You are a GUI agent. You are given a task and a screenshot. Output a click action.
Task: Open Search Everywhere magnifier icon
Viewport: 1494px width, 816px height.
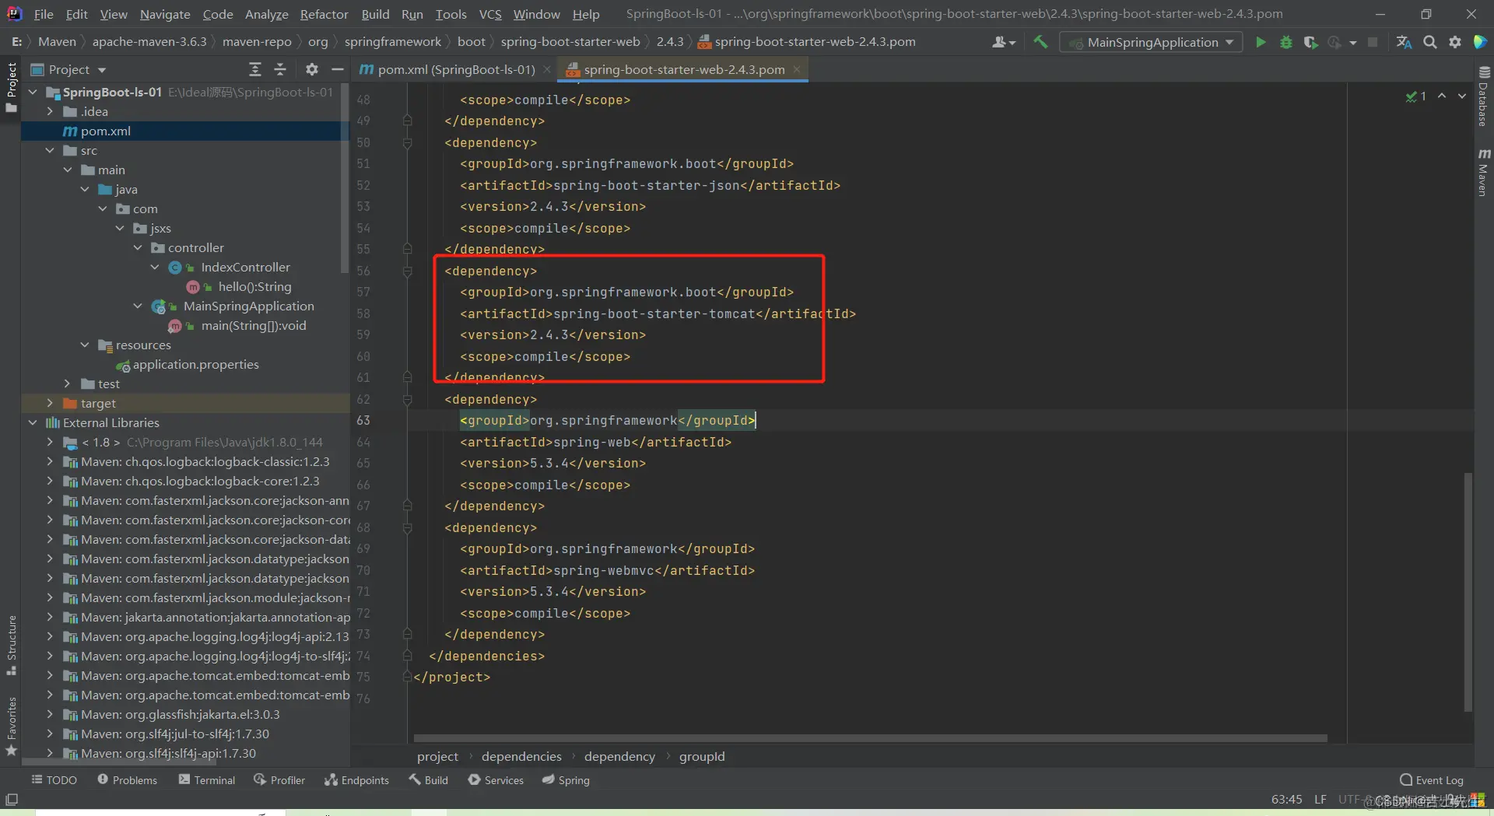(x=1430, y=42)
